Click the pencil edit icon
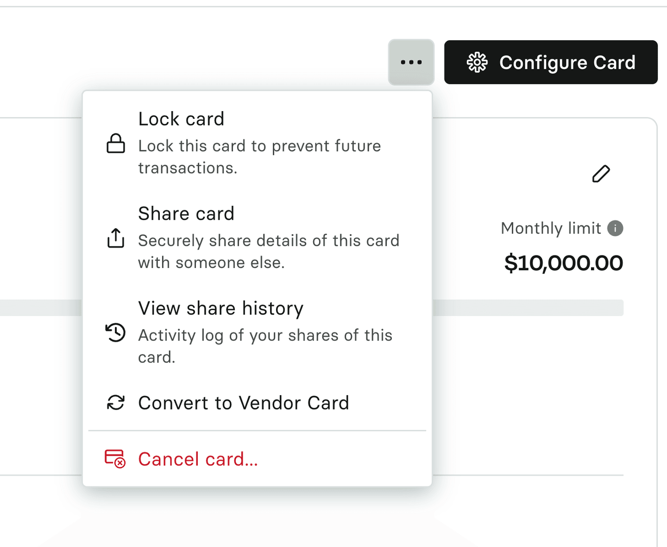667x547 pixels. (x=601, y=174)
